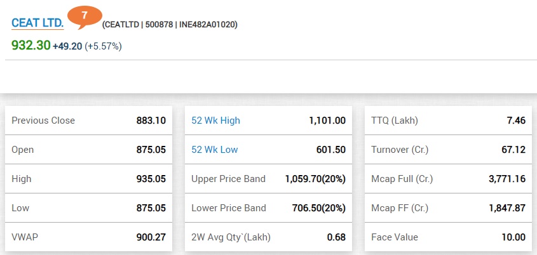This screenshot has height=255, width=537.
Task: Select the 2W Avg Qty (Lakh) label
Action: 231,237
